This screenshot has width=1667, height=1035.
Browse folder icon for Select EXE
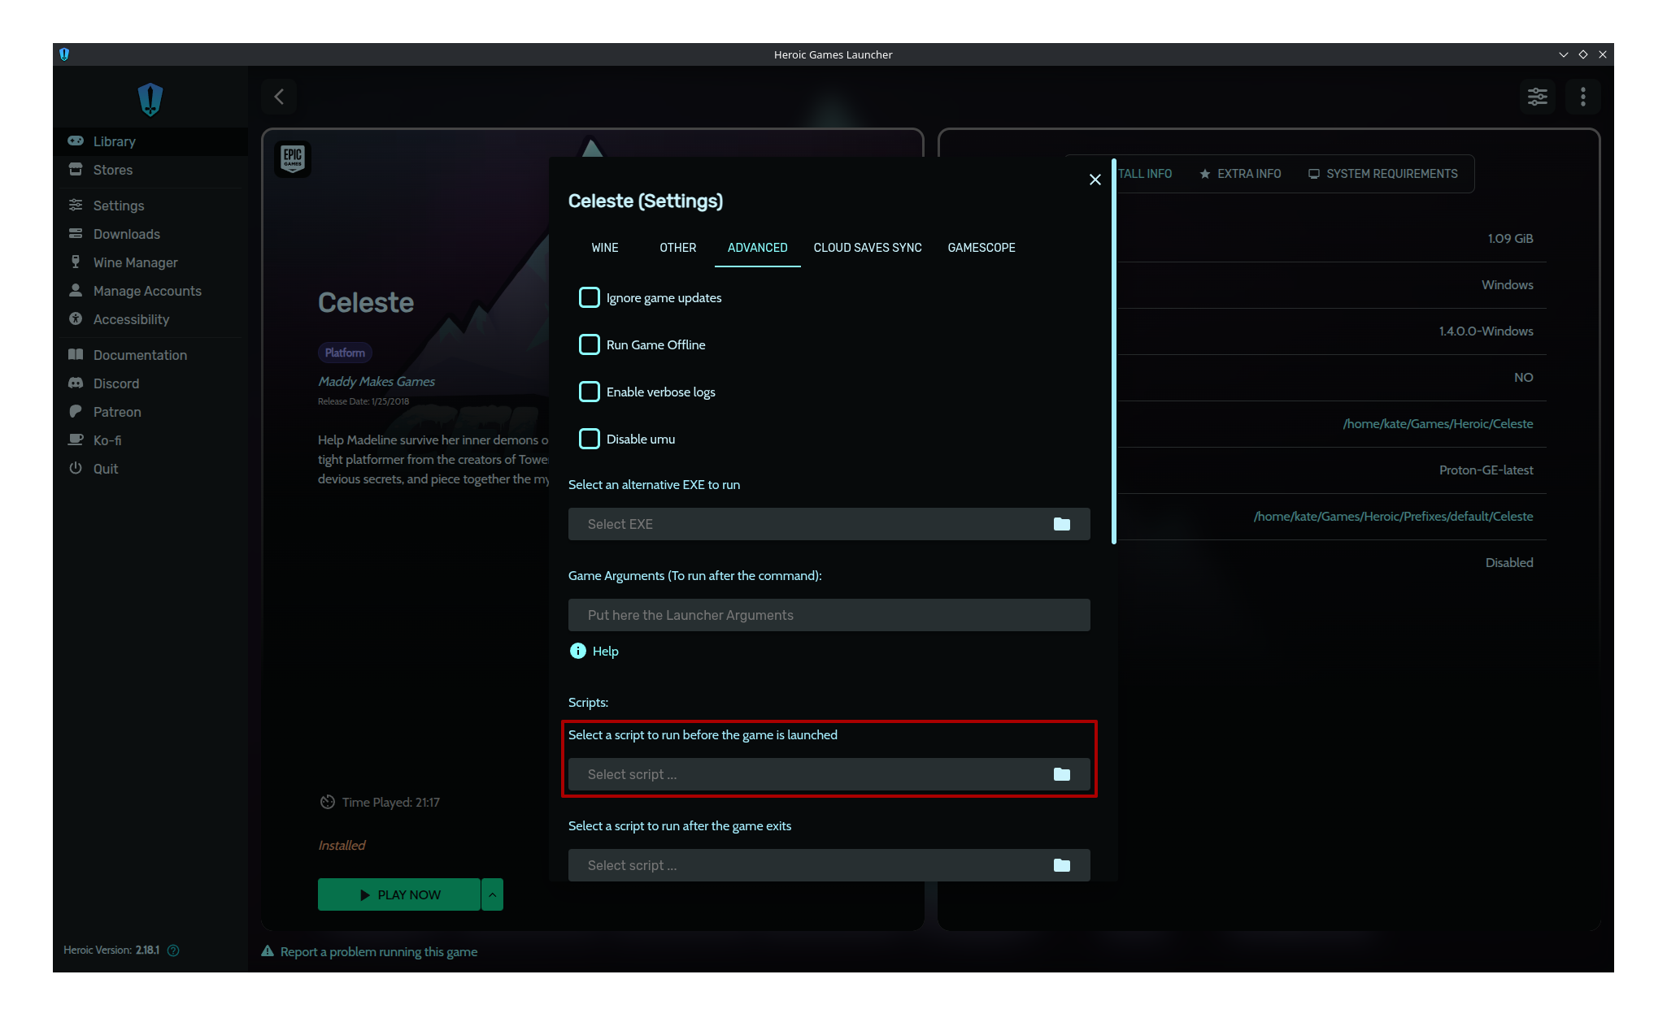click(1061, 524)
